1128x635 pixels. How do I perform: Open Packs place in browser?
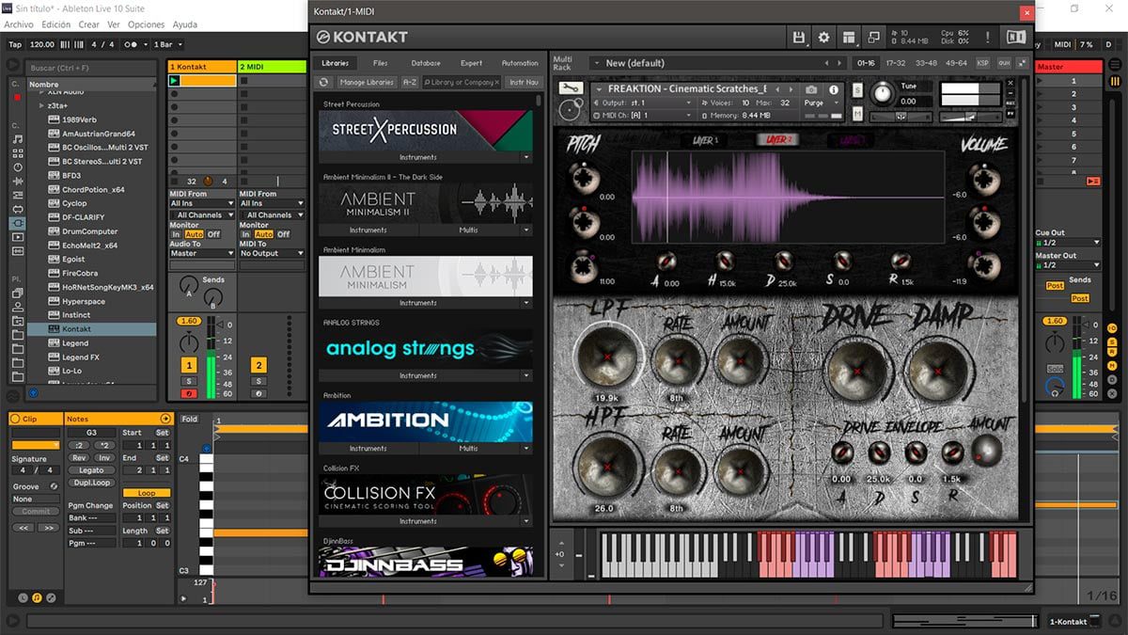pos(19,293)
